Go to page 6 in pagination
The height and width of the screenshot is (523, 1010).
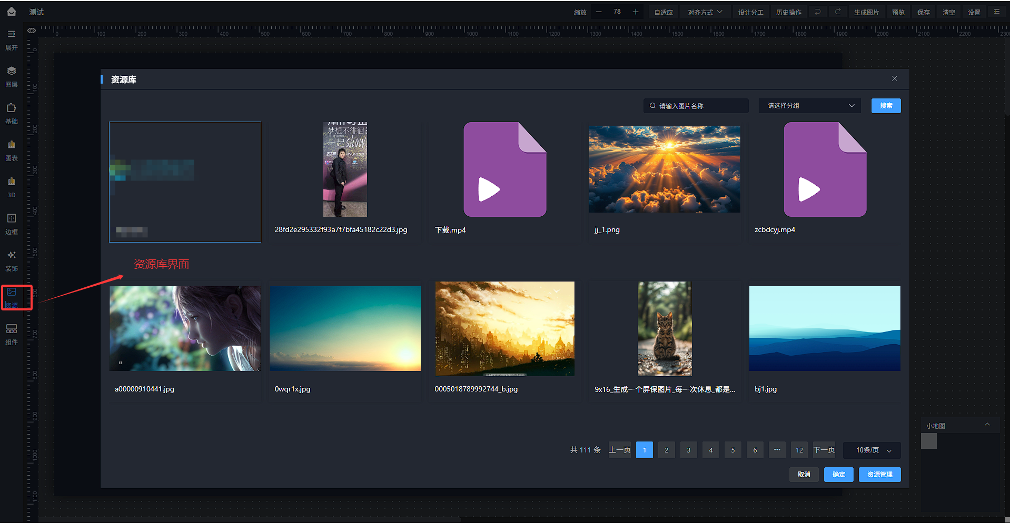755,450
